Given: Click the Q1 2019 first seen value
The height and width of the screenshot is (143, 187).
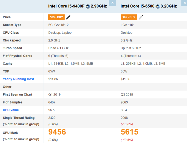Looking at the screenshot, I should [x=54, y=94].
